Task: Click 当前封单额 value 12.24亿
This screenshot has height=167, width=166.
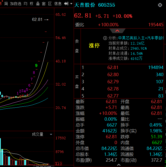Action: coord(137,43)
